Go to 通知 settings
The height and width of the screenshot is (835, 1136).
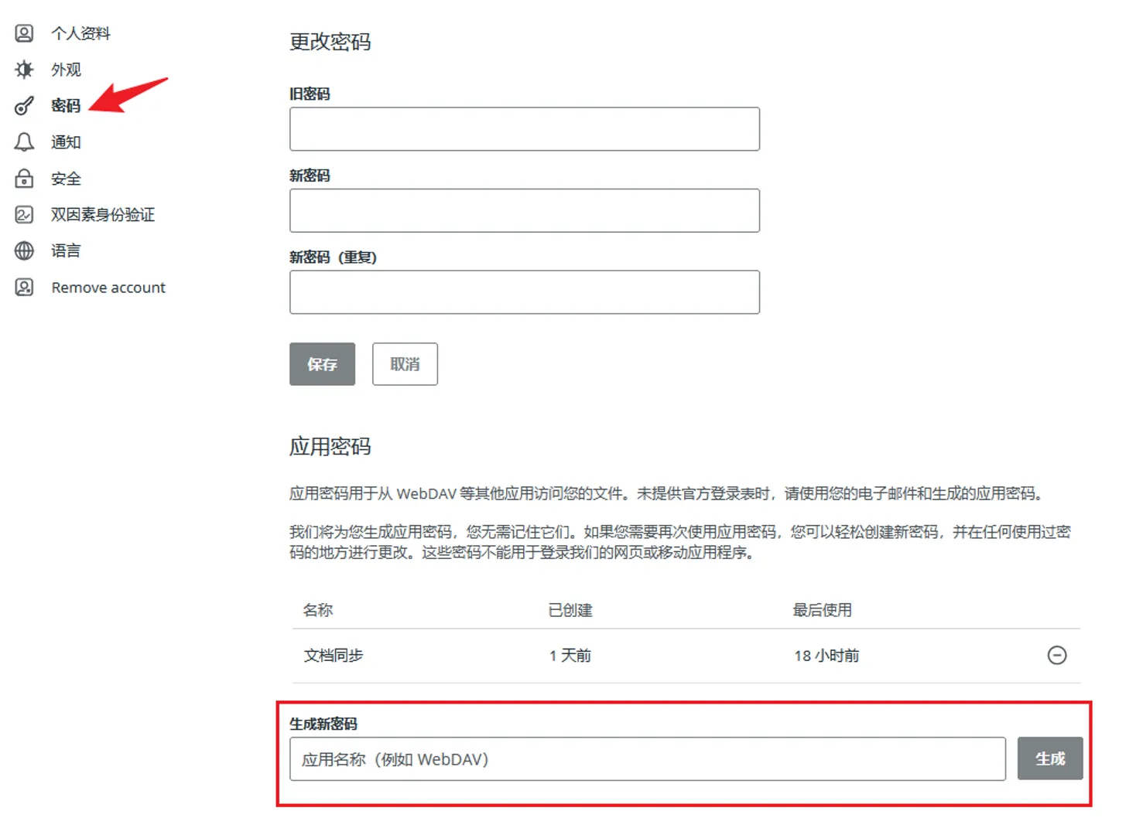tap(66, 142)
